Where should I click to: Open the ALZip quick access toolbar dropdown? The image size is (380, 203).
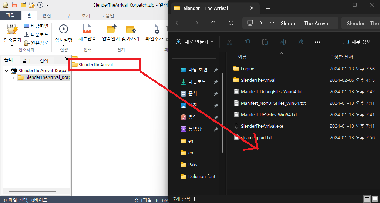coord(47,4)
